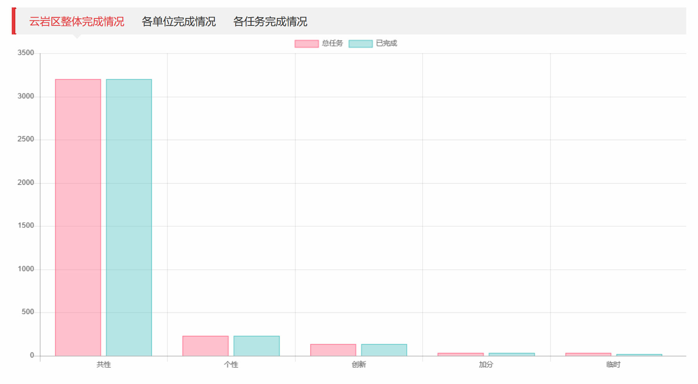
Task: Click the teal 已完成 bar for 临时
Action: click(x=639, y=355)
